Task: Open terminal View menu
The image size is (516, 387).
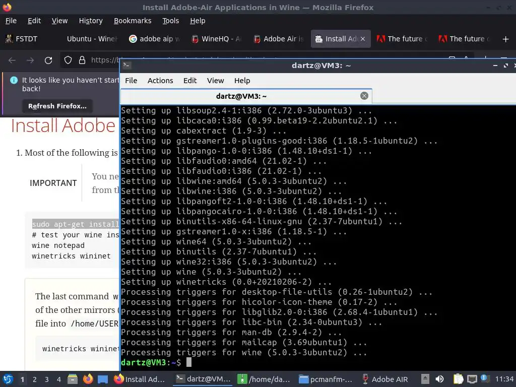Action: tap(215, 81)
